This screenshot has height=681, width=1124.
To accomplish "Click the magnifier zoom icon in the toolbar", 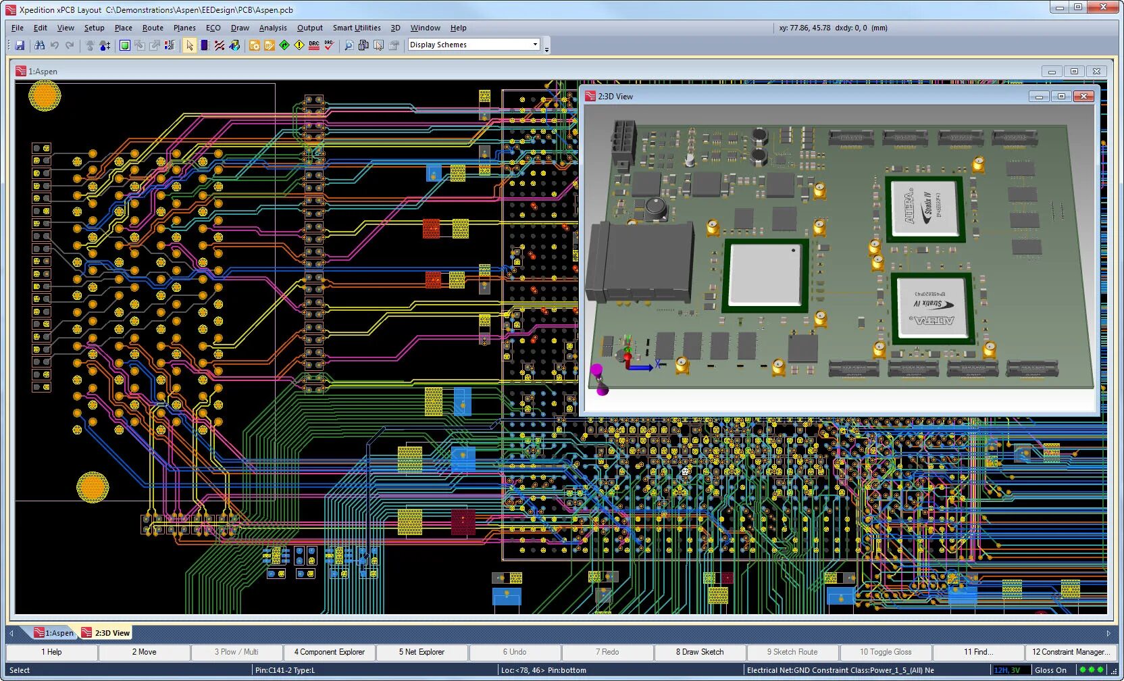I will click(x=349, y=45).
